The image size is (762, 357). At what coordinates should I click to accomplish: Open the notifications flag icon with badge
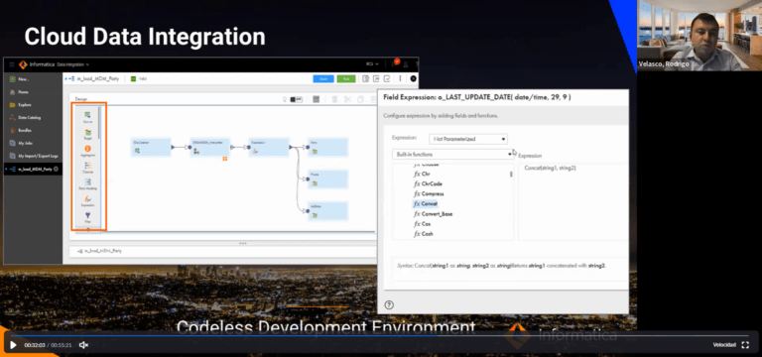(396, 63)
